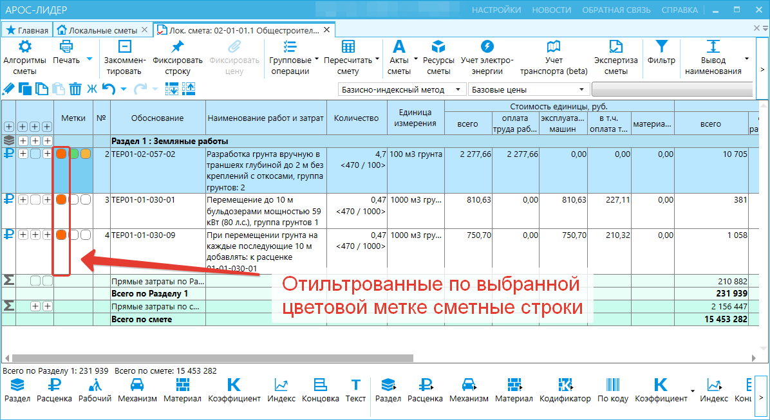
Task: Delete row using trash can icon
Action: (x=75, y=89)
